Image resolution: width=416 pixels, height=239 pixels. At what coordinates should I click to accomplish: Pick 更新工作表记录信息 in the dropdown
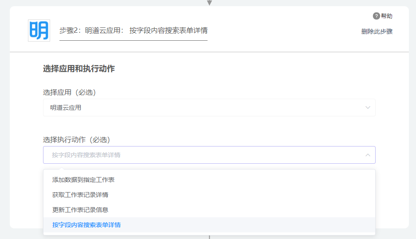pyautogui.click(x=80, y=210)
